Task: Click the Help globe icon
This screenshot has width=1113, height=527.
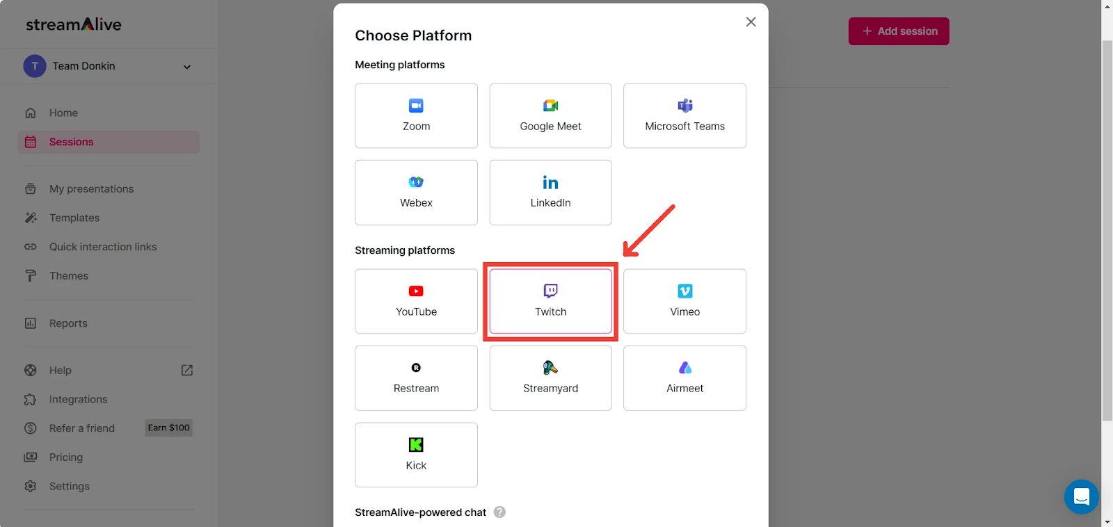Action: [x=31, y=371]
